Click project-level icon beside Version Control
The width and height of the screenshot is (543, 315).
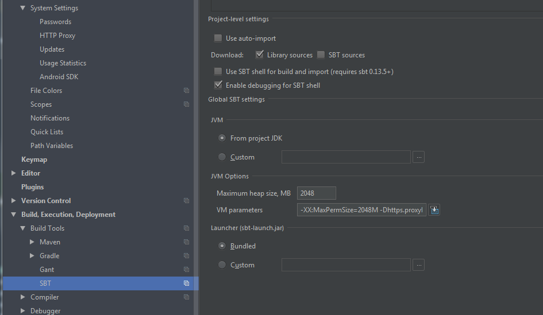point(186,201)
